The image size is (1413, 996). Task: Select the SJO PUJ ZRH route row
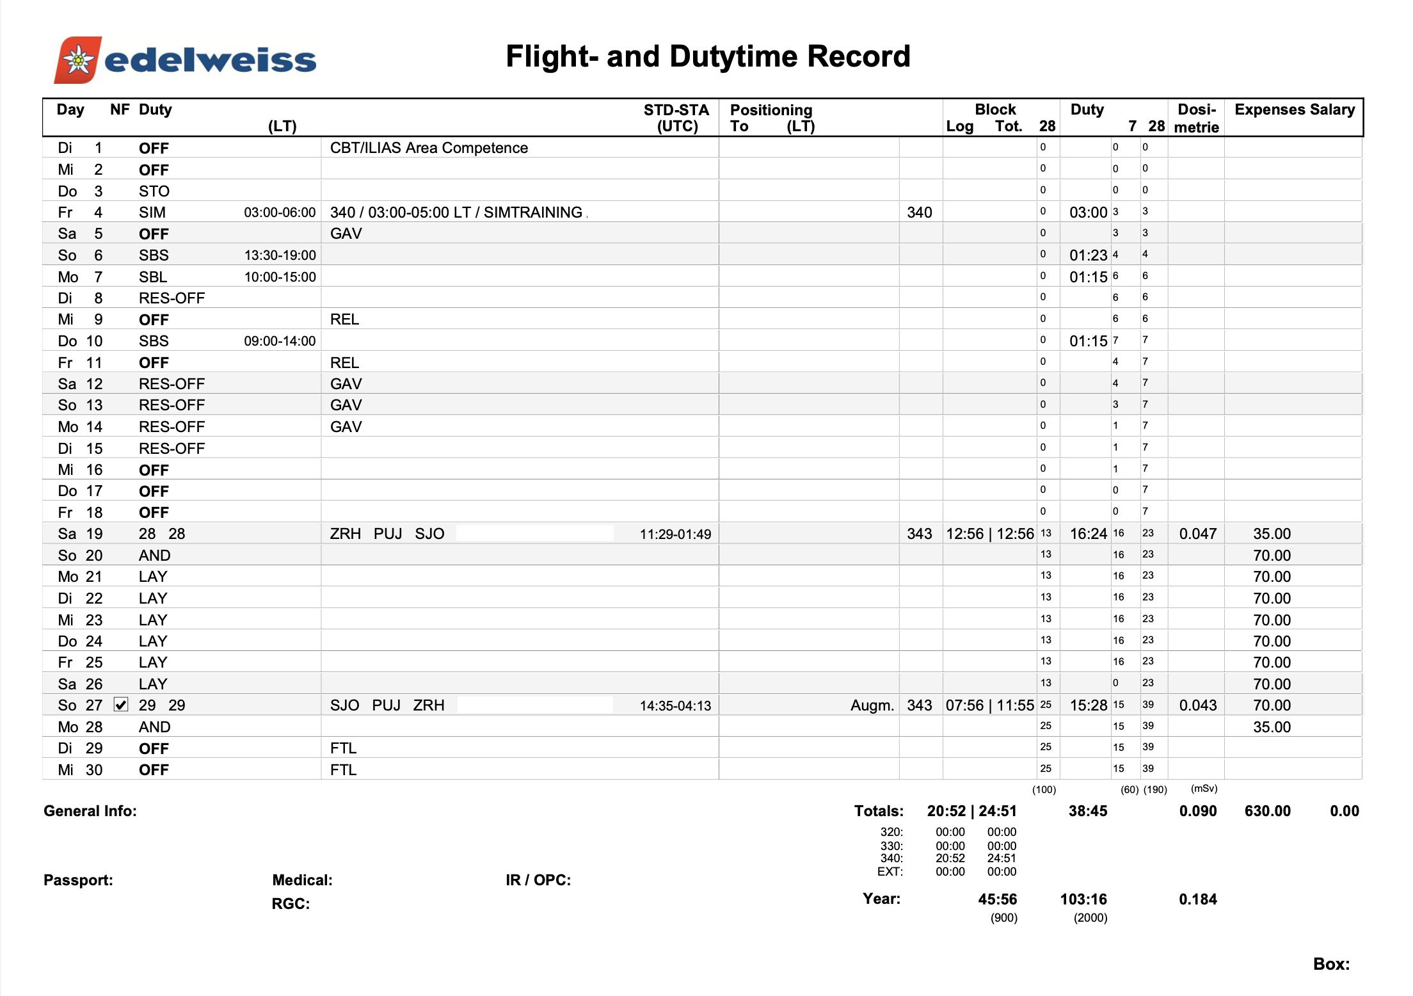tap(387, 705)
